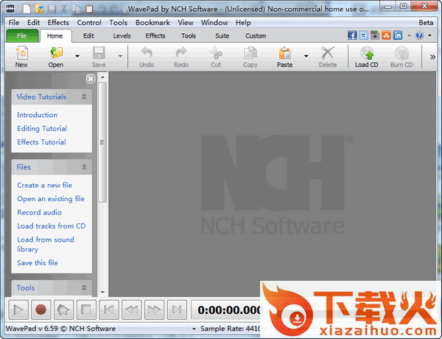
Task: Click the sidebar scrollbar up arrow
Action: pyautogui.click(x=102, y=77)
